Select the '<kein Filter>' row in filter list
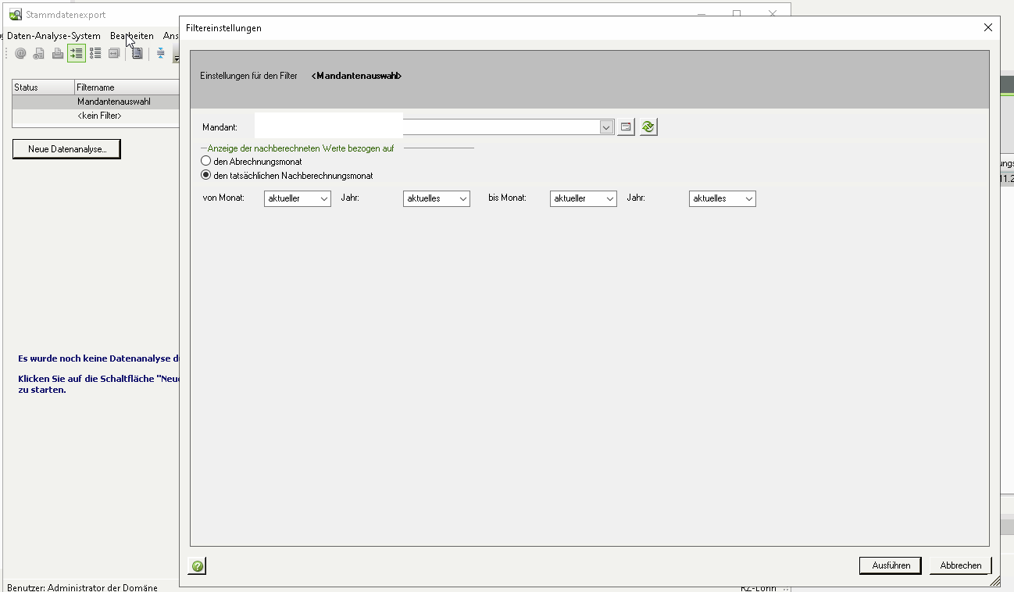The height and width of the screenshot is (592, 1014). 99,116
